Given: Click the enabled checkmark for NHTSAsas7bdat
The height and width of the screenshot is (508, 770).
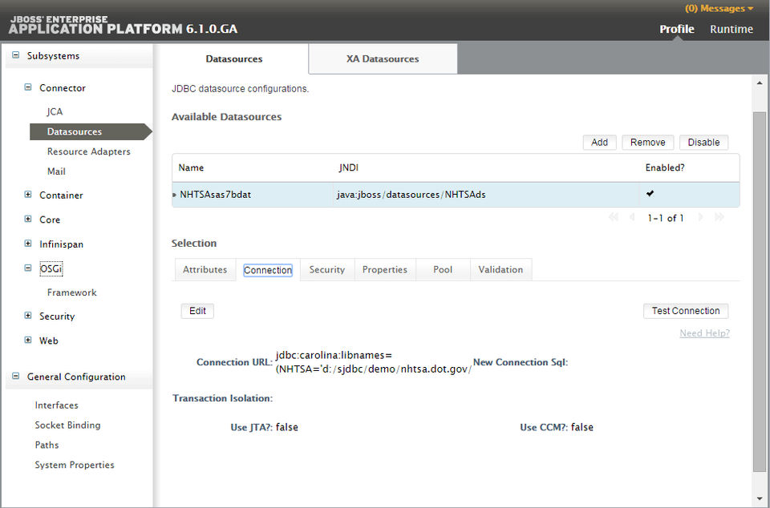Looking at the screenshot, I should click(650, 194).
